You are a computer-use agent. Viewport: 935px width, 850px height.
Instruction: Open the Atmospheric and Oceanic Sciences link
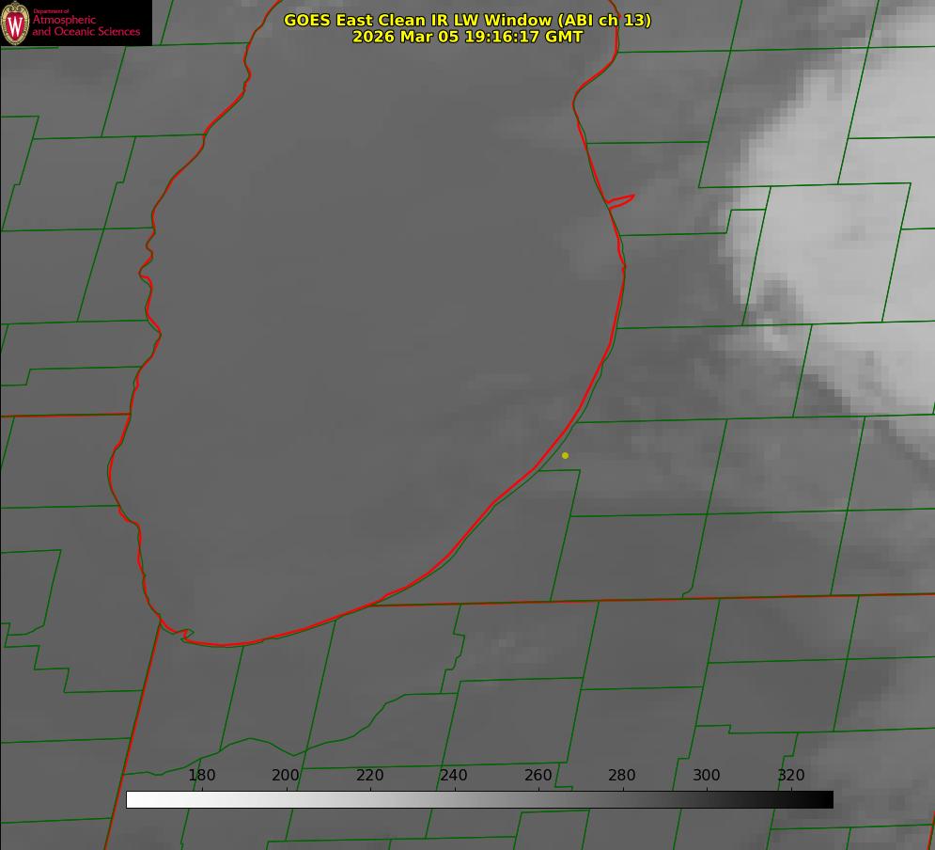click(x=86, y=25)
